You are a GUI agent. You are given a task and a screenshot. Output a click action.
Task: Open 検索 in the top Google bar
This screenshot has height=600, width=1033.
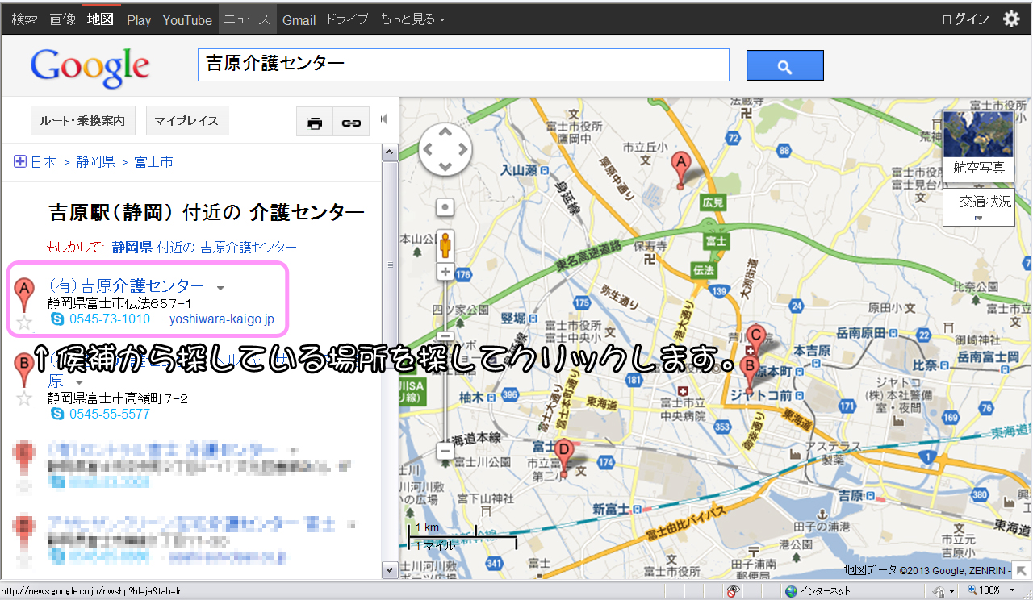pyautogui.click(x=24, y=19)
